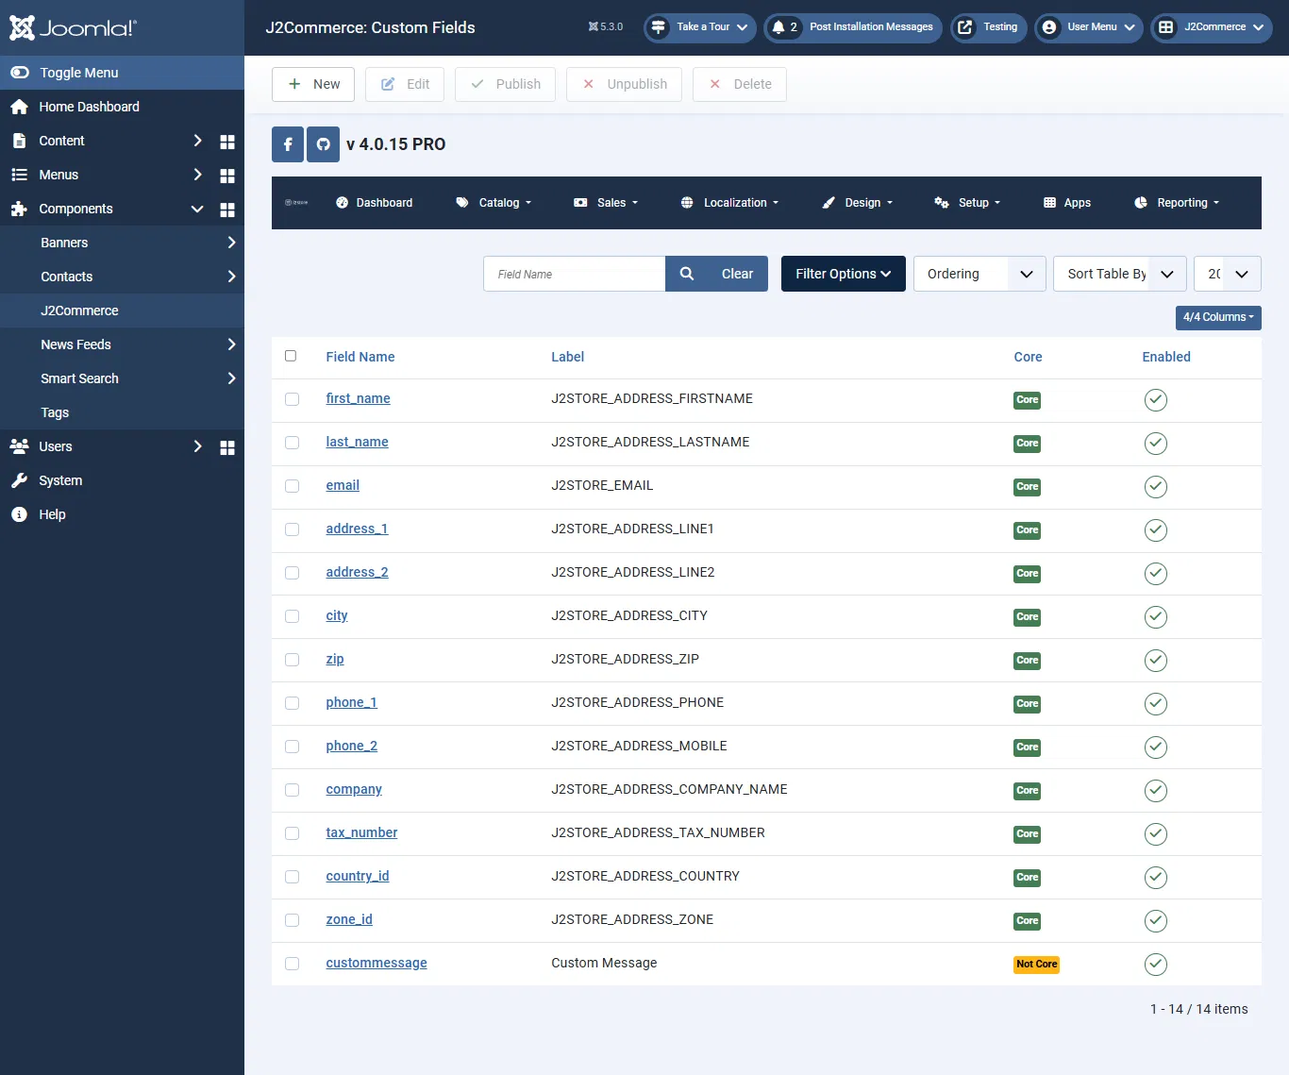Click the Not Core badge for custommessage
Screen dimensions: 1289x1075
click(x=1037, y=965)
